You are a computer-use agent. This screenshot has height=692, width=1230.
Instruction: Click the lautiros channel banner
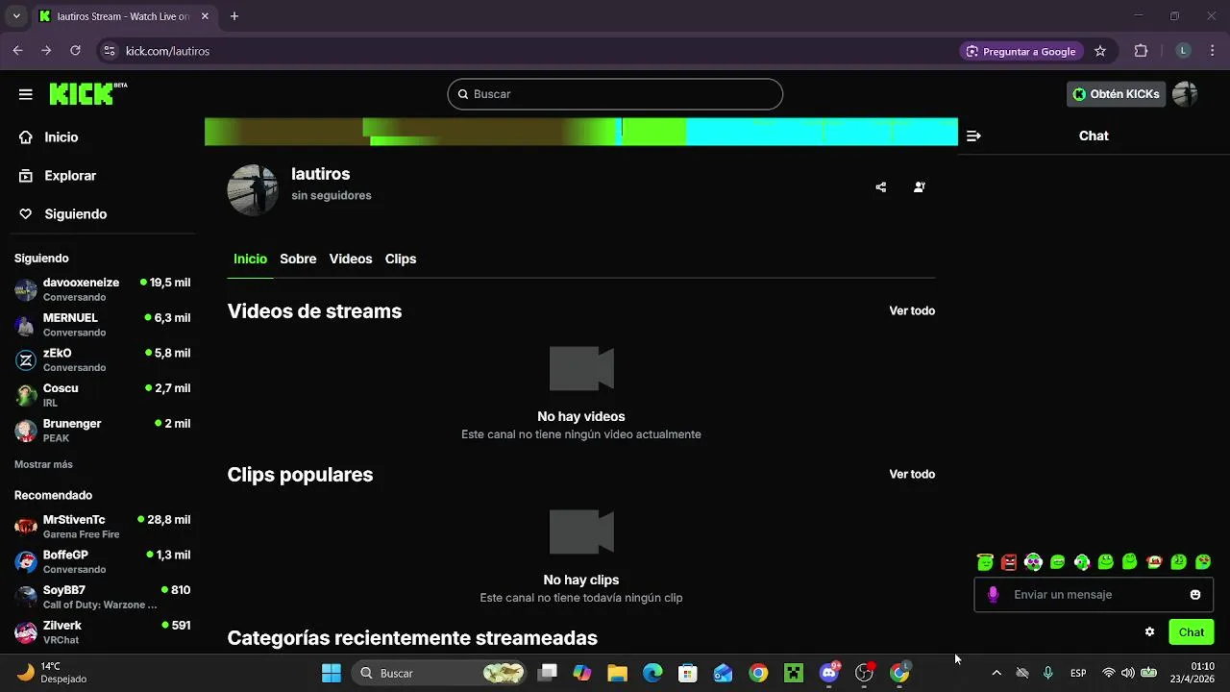point(581,132)
